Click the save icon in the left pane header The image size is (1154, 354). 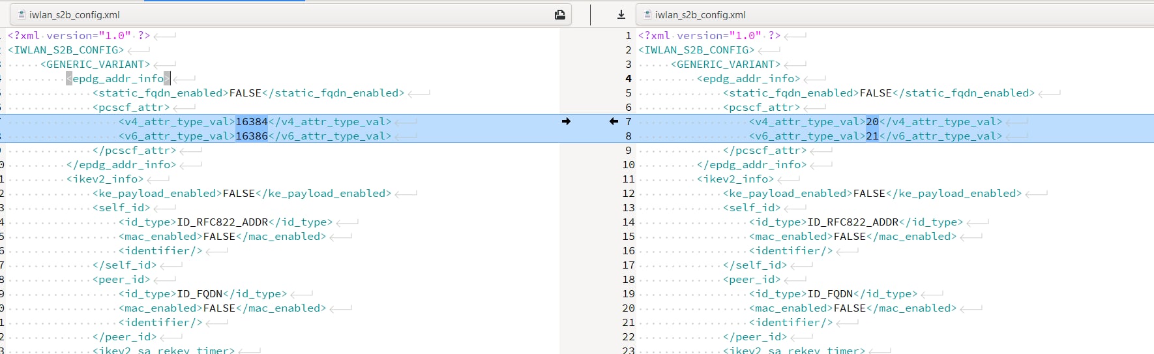[x=559, y=14]
